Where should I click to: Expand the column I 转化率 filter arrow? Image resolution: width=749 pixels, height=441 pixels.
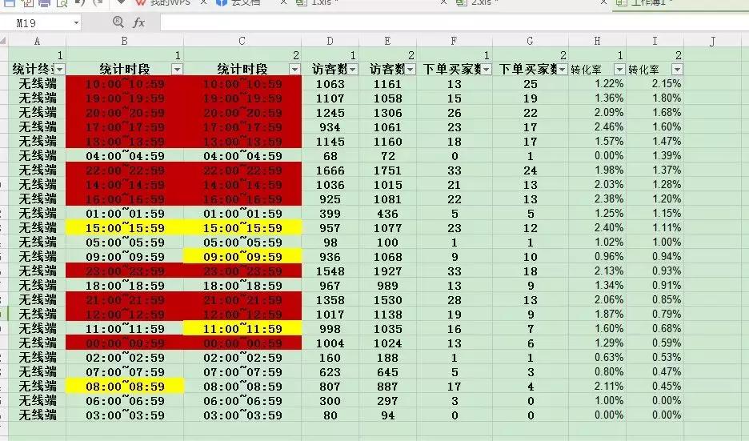pos(677,70)
